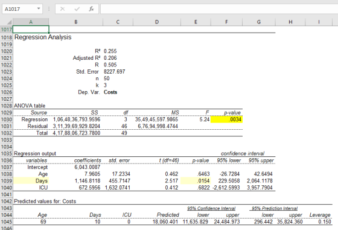Screen dimensions: 338x230
Task: Click the F value 5.24
Action: pyautogui.click(x=205, y=120)
